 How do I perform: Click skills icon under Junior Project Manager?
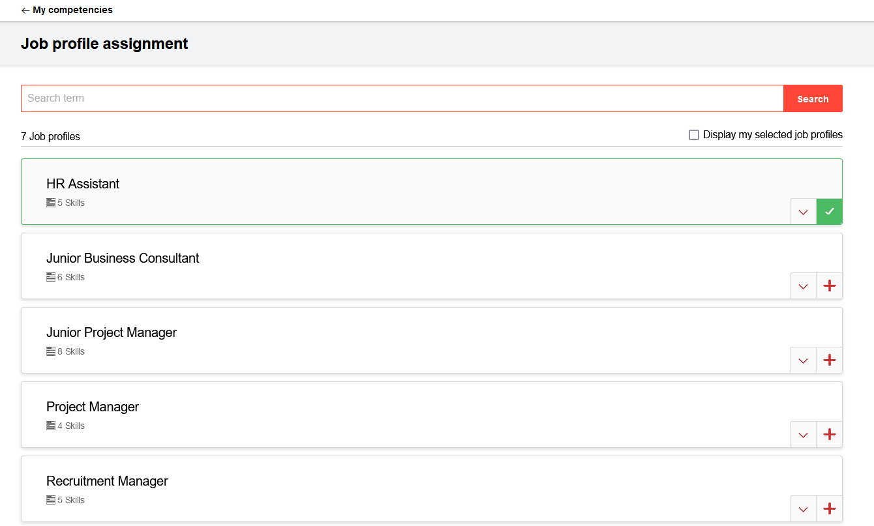pyautogui.click(x=51, y=351)
